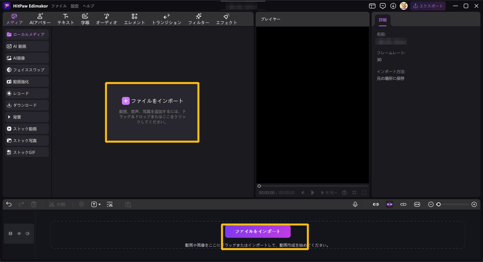The image size is (483, 262).
Task: Open the AI画像 section
Action: [27, 58]
